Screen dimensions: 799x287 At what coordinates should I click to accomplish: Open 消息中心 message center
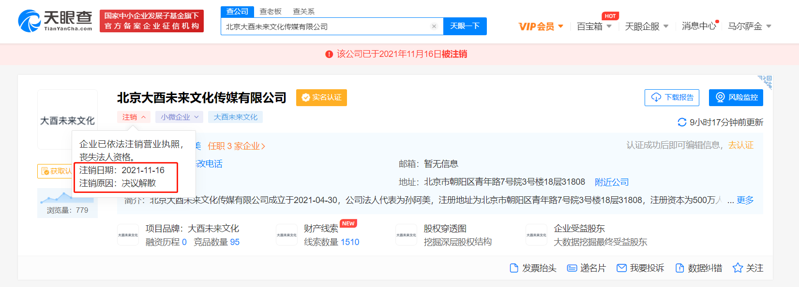tap(699, 27)
